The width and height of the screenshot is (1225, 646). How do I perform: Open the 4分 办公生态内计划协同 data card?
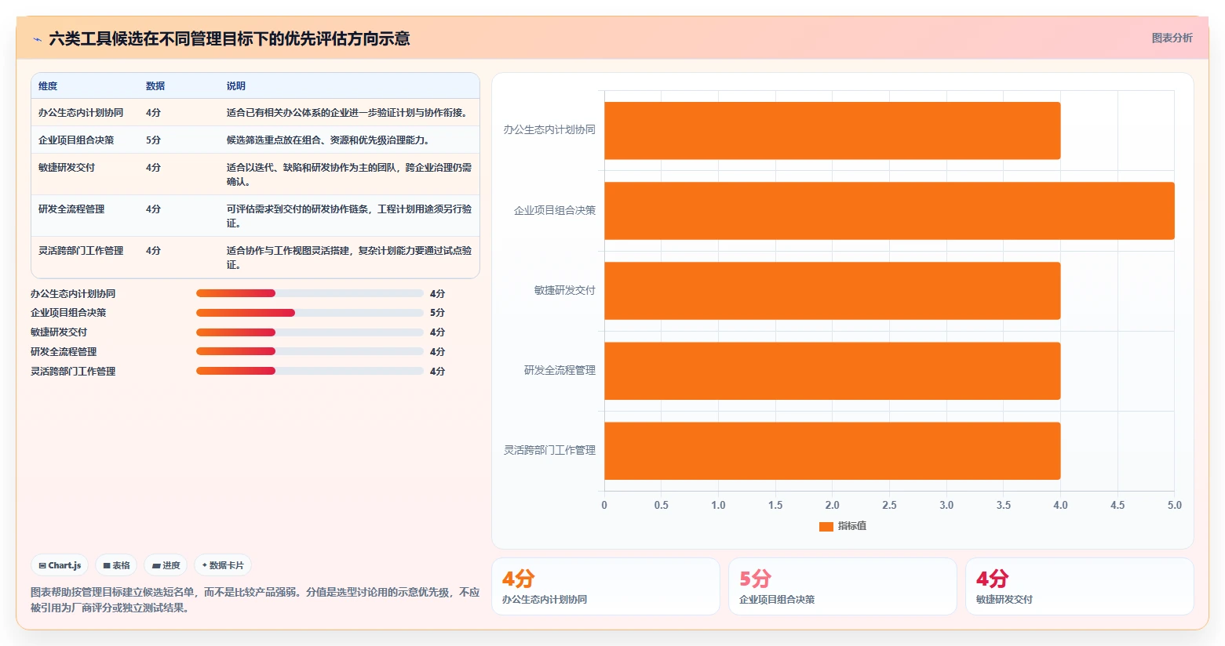[x=606, y=586]
